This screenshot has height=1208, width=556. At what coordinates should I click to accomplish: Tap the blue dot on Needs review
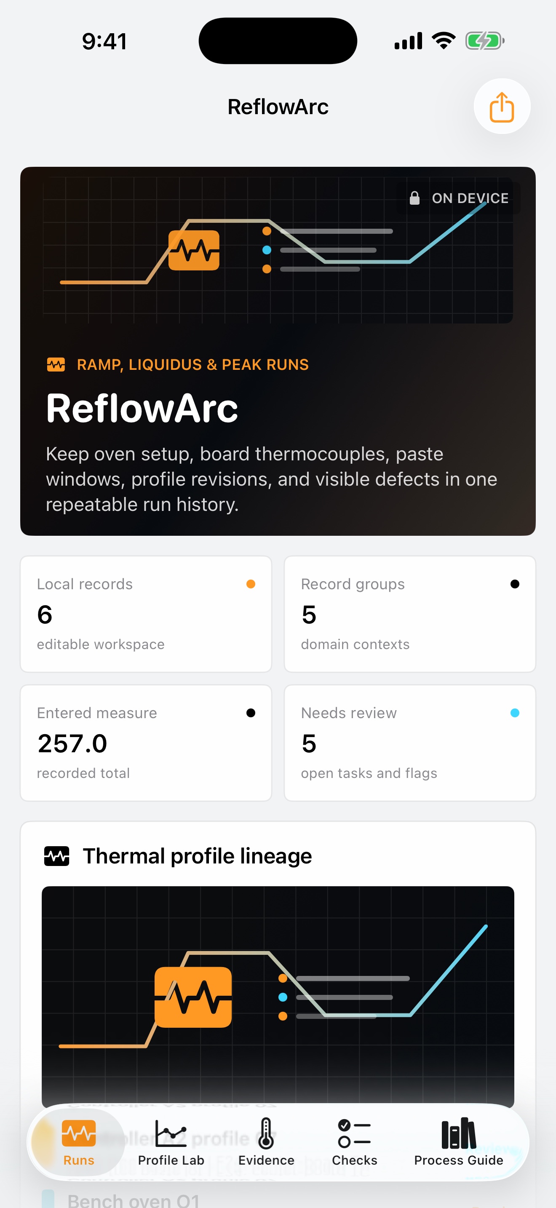[515, 713]
